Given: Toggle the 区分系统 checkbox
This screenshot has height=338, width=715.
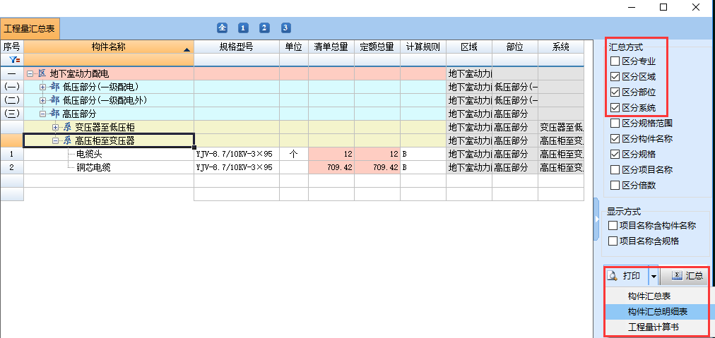Looking at the screenshot, I should click(615, 108).
